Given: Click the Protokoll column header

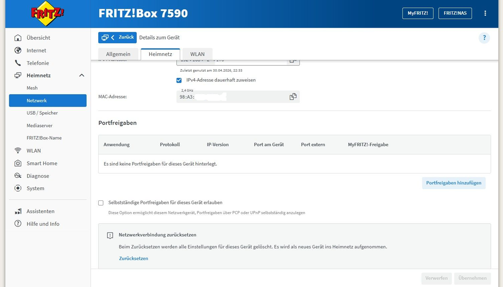Looking at the screenshot, I should click(x=170, y=145).
